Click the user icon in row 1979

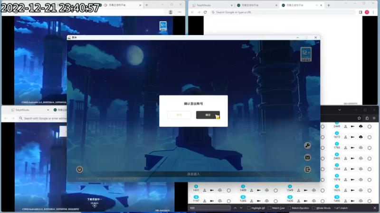pos(346,180)
